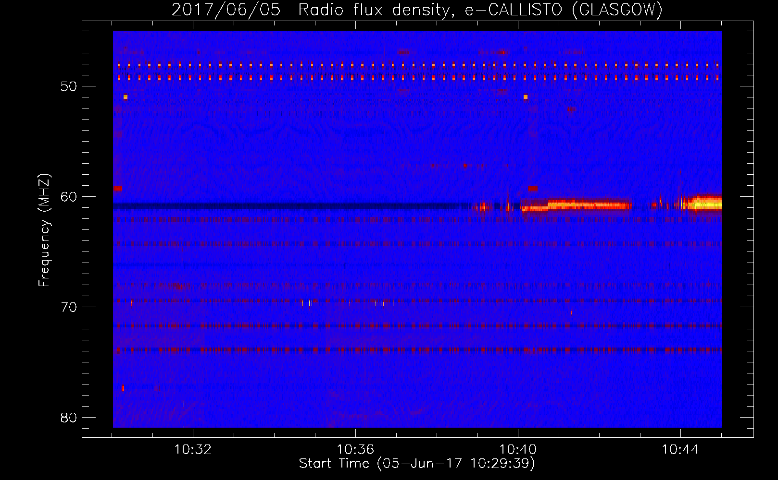Click the long yellow emission band after 10:41

[x=590, y=204]
